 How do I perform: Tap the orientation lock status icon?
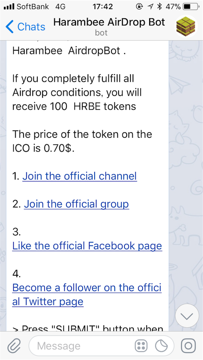(x=139, y=7)
